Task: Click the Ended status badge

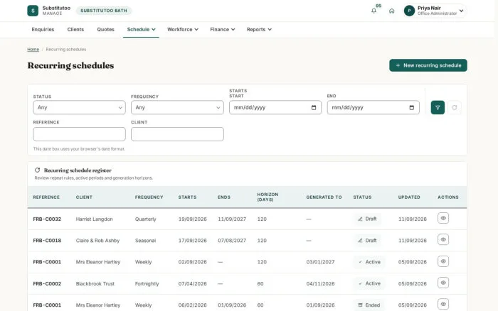Action: coord(369,305)
